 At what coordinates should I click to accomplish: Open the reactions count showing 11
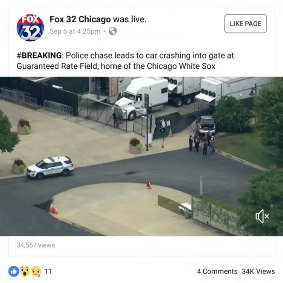point(48,271)
